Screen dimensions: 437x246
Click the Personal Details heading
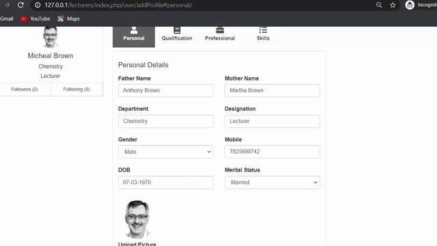143,65
